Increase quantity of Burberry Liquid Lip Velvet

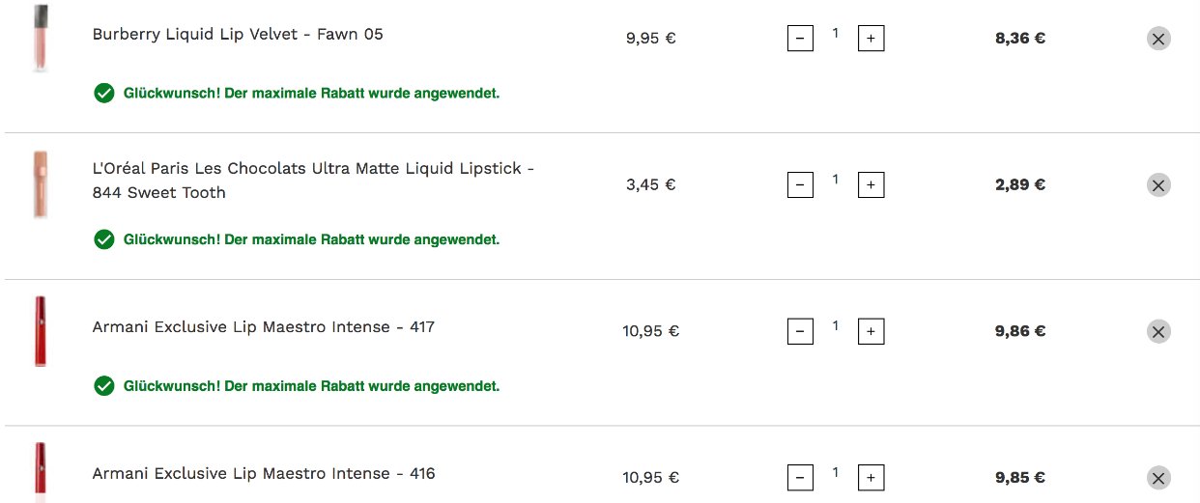click(871, 39)
